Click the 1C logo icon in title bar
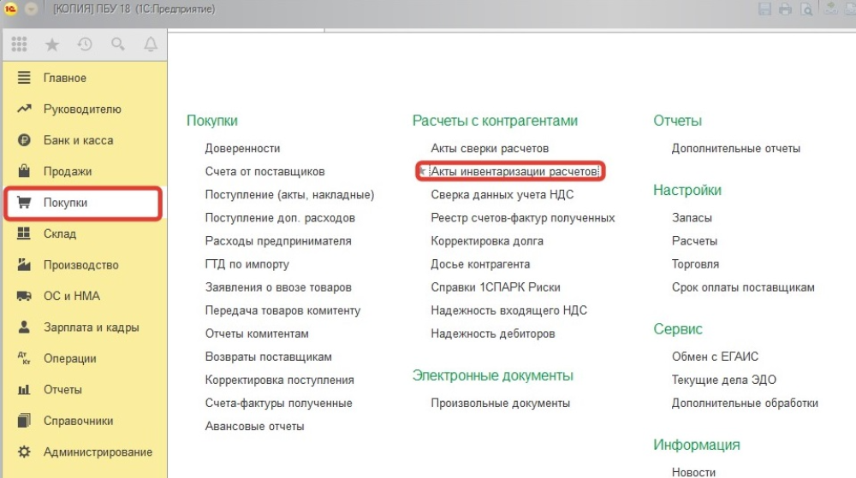 [x=10, y=9]
